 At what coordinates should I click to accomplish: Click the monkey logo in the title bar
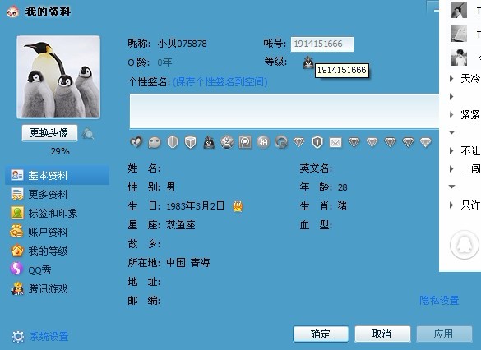tap(13, 12)
